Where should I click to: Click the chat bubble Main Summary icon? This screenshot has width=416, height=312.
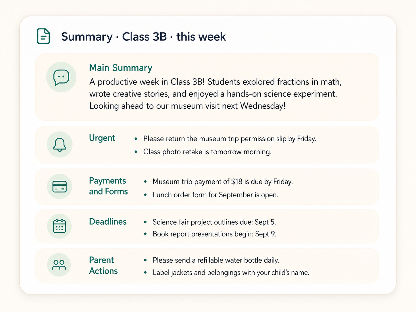pyautogui.click(x=61, y=77)
